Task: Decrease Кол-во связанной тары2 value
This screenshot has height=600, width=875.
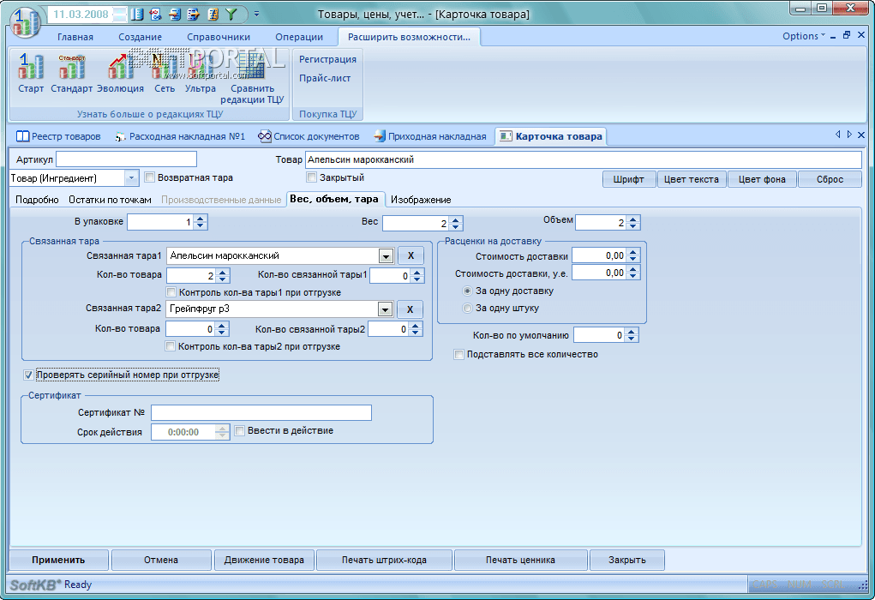Action: pyautogui.click(x=415, y=333)
